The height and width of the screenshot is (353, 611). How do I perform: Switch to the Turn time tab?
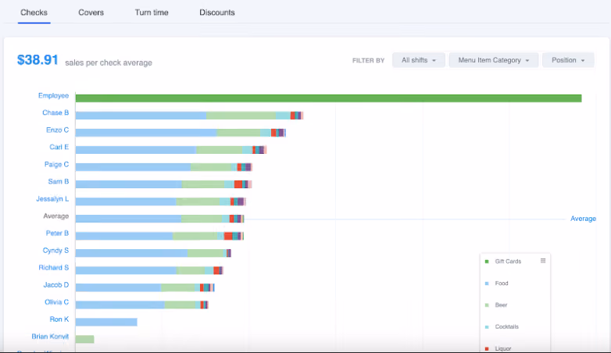coord(152,12)
